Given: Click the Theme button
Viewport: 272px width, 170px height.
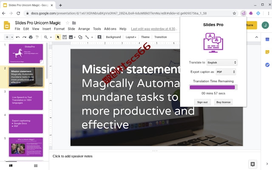Looking at the screenshot, I should point(145,37).
